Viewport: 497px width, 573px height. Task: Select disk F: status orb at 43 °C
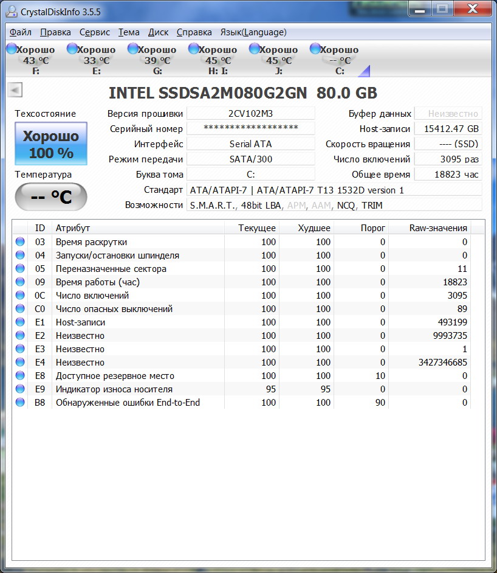11,49
